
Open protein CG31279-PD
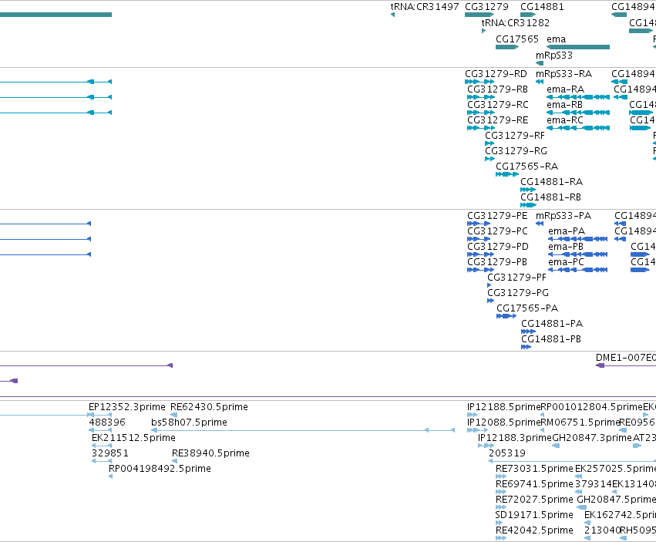pos(498,247)
